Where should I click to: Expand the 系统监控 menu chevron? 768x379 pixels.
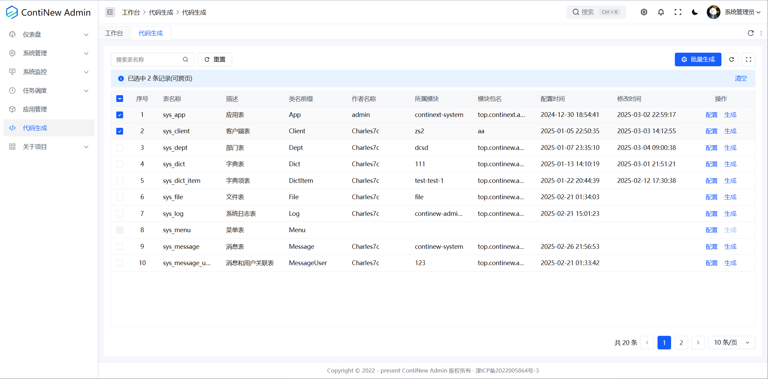pos(86,72)
